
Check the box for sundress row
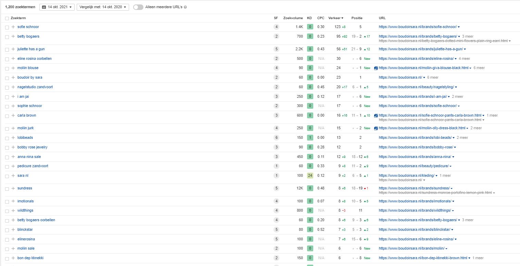click(x=7, y=188)
